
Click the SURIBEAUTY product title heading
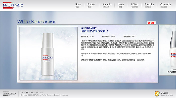(89, 28)
